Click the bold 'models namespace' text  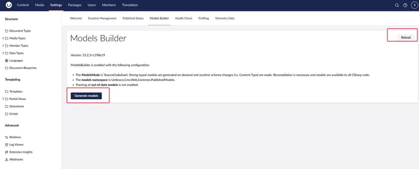coord(94,80)
